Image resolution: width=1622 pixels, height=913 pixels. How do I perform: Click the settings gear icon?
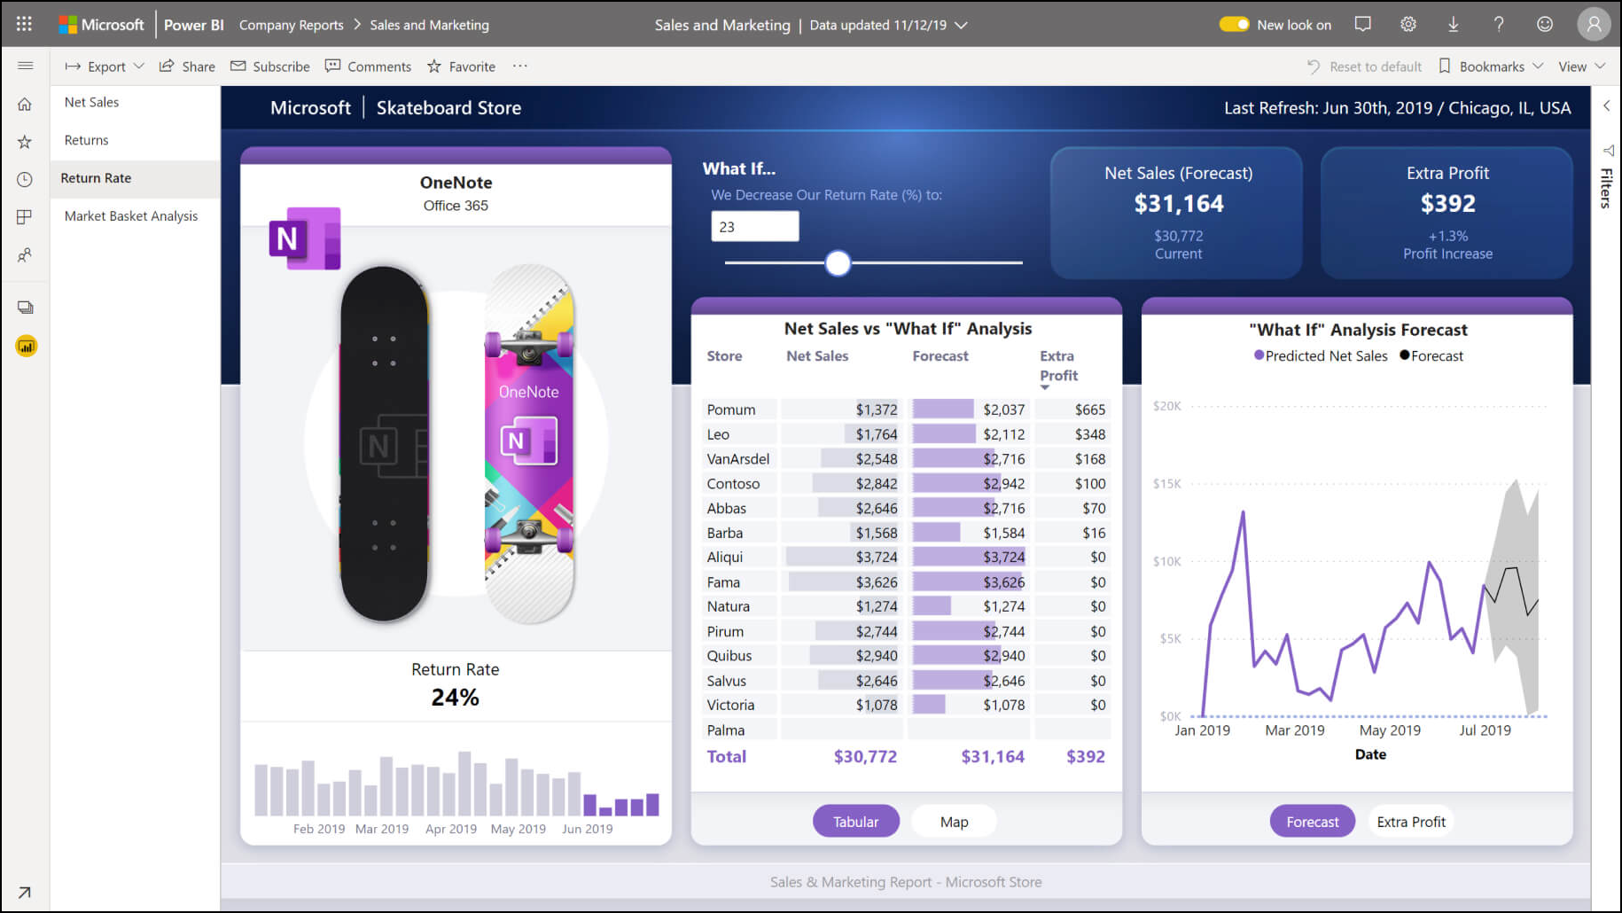coord(1408,25)
